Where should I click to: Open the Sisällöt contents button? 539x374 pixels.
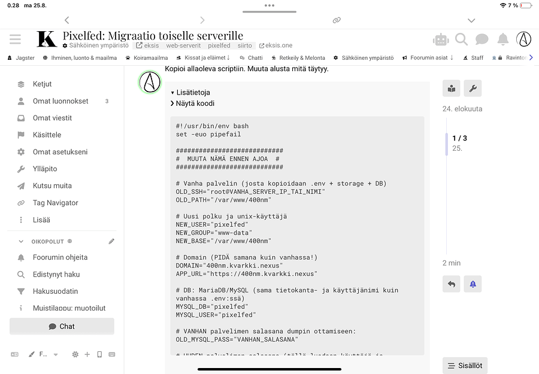(465, 366)
